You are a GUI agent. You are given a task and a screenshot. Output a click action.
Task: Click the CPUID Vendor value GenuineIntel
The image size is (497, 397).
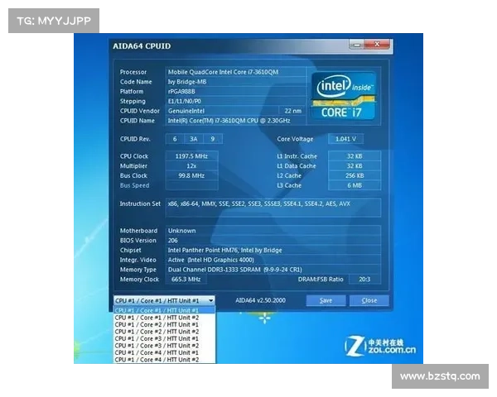221,111
